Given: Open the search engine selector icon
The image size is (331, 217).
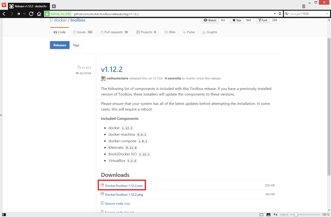Looking at the screenshot, I should [287, 14].
